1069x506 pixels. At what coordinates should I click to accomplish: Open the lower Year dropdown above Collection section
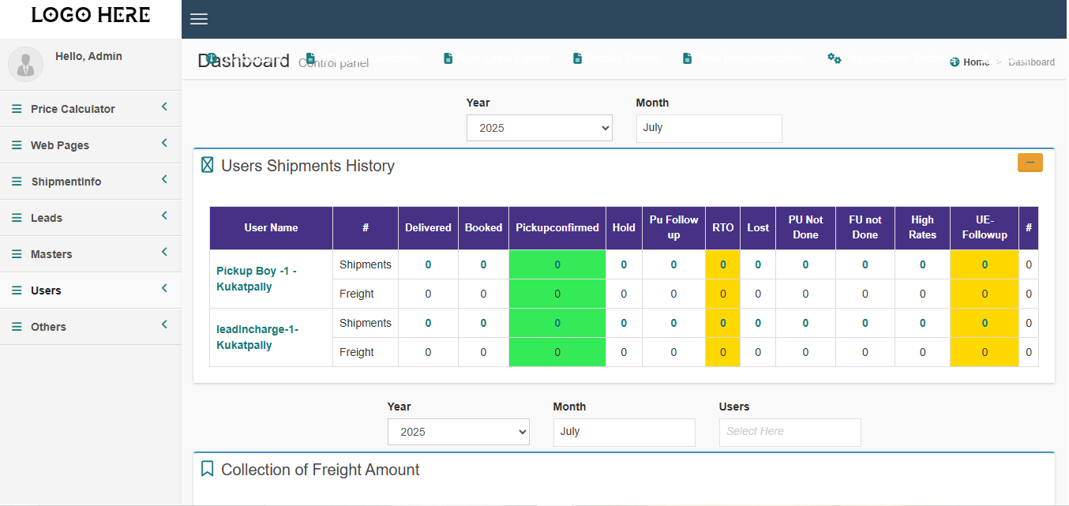(458, 432)
